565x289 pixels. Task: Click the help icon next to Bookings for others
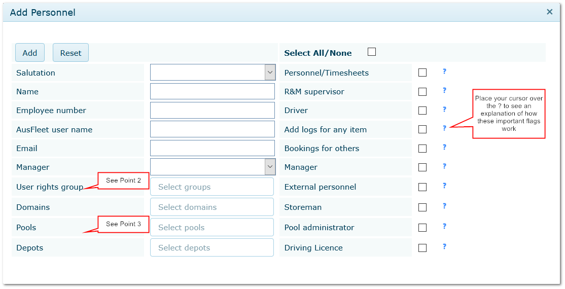point(444,147)
